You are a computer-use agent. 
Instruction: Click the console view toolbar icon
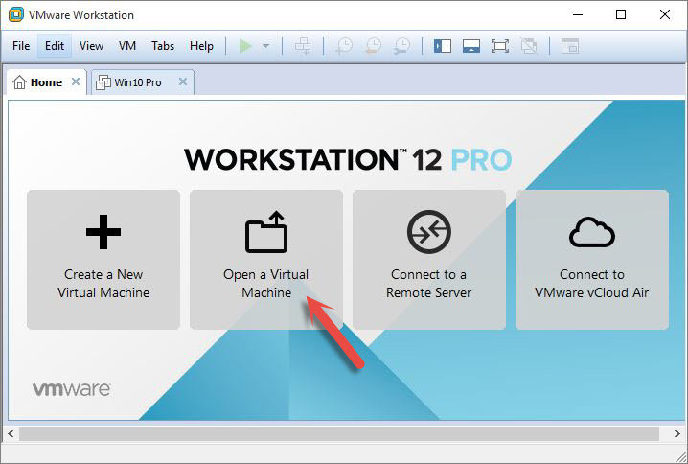point(570,46)
